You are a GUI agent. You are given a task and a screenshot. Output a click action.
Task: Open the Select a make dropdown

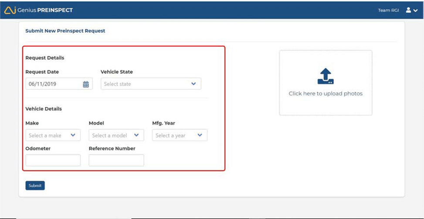pyautogui.click(x=53, y=135)
